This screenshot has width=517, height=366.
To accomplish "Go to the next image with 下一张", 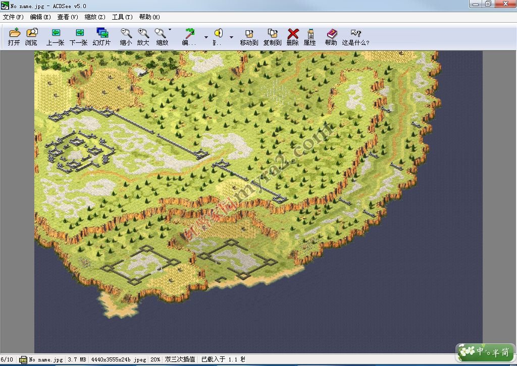I will pos(79,33).
